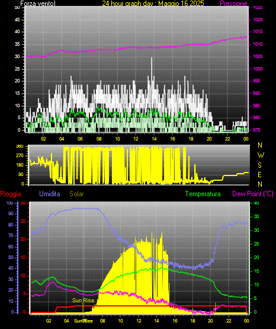Click the Temperatura legend label
The width and height of the screenshot is (276, 329).
[x=203, y=194]
